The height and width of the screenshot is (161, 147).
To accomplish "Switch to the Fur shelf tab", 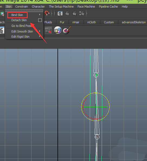I will click(x=62, y=22).
